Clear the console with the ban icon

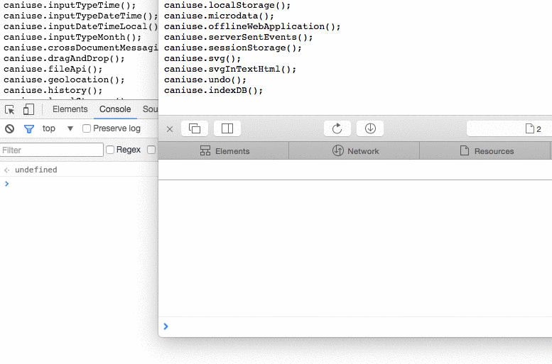9,128
